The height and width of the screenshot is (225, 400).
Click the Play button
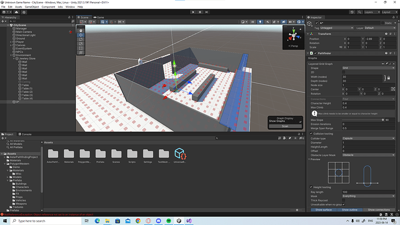tap(193, 12)
